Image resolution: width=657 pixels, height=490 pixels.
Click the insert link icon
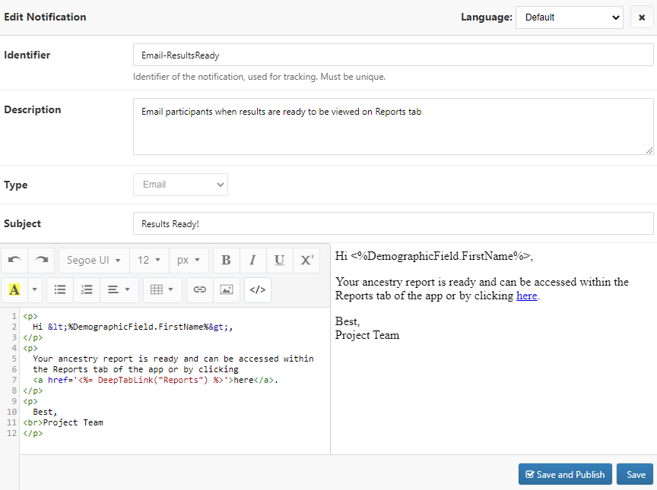(x=200, y=289)
